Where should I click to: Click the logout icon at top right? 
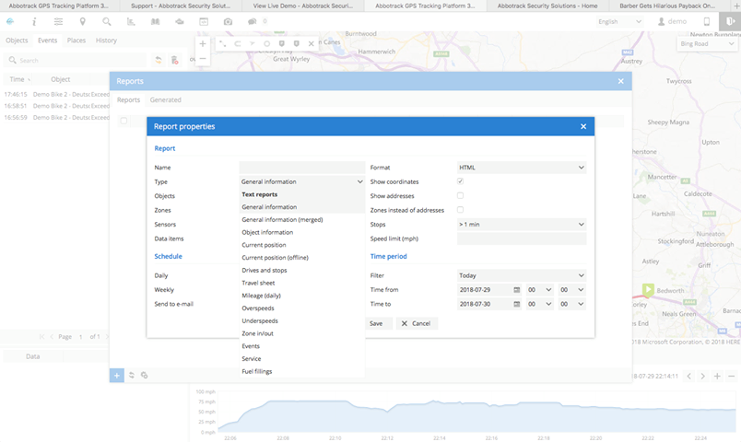click(731, 21)
